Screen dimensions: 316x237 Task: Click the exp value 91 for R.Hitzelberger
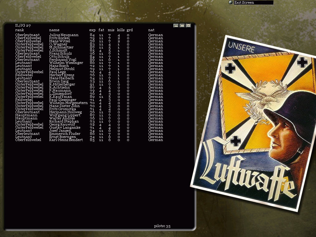(x=92, y=85)
